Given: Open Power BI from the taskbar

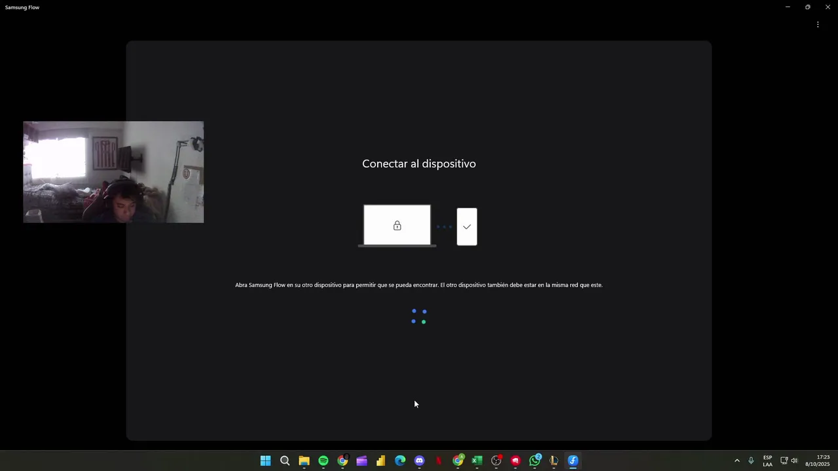Looking at the screenshot, I should pyautogui.click(x=381, y=461).
